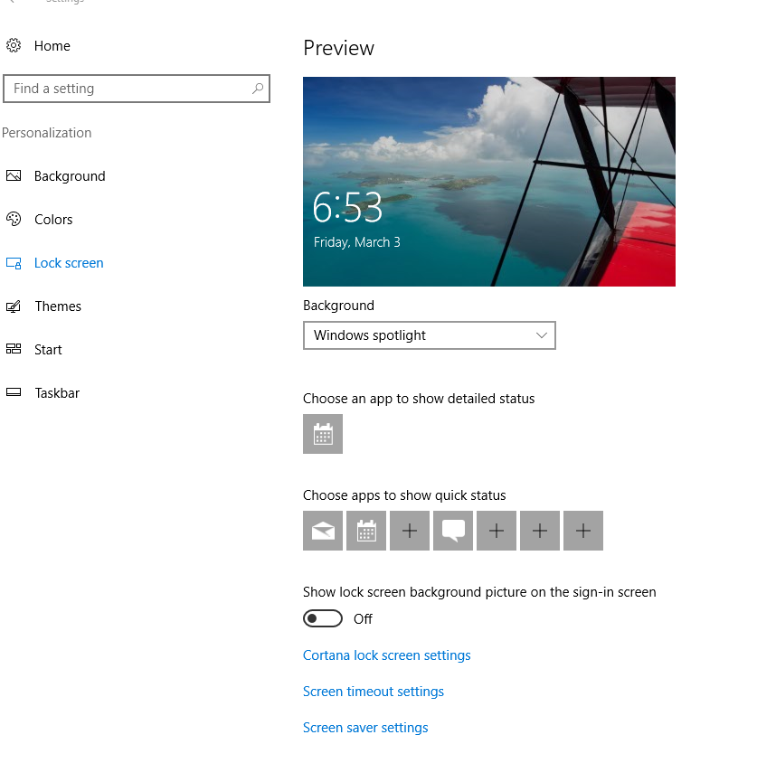Click the Mail quick status tile

(x=323, y=531)
